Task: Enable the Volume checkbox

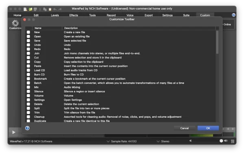Action: click(x=28, y=96)
